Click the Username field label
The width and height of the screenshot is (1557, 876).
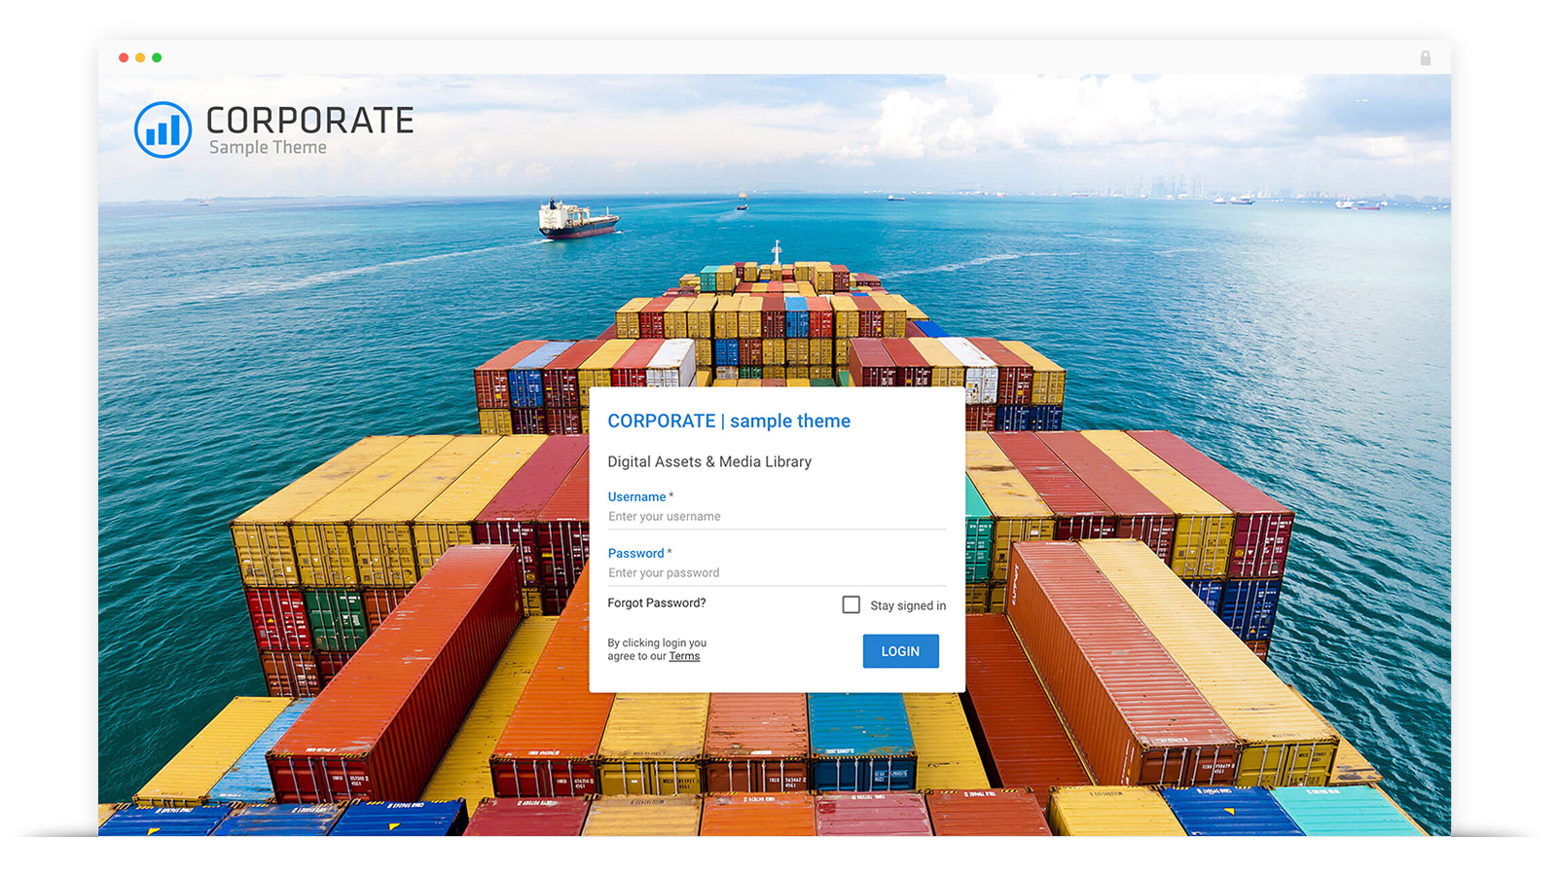(x=637, y=496)
